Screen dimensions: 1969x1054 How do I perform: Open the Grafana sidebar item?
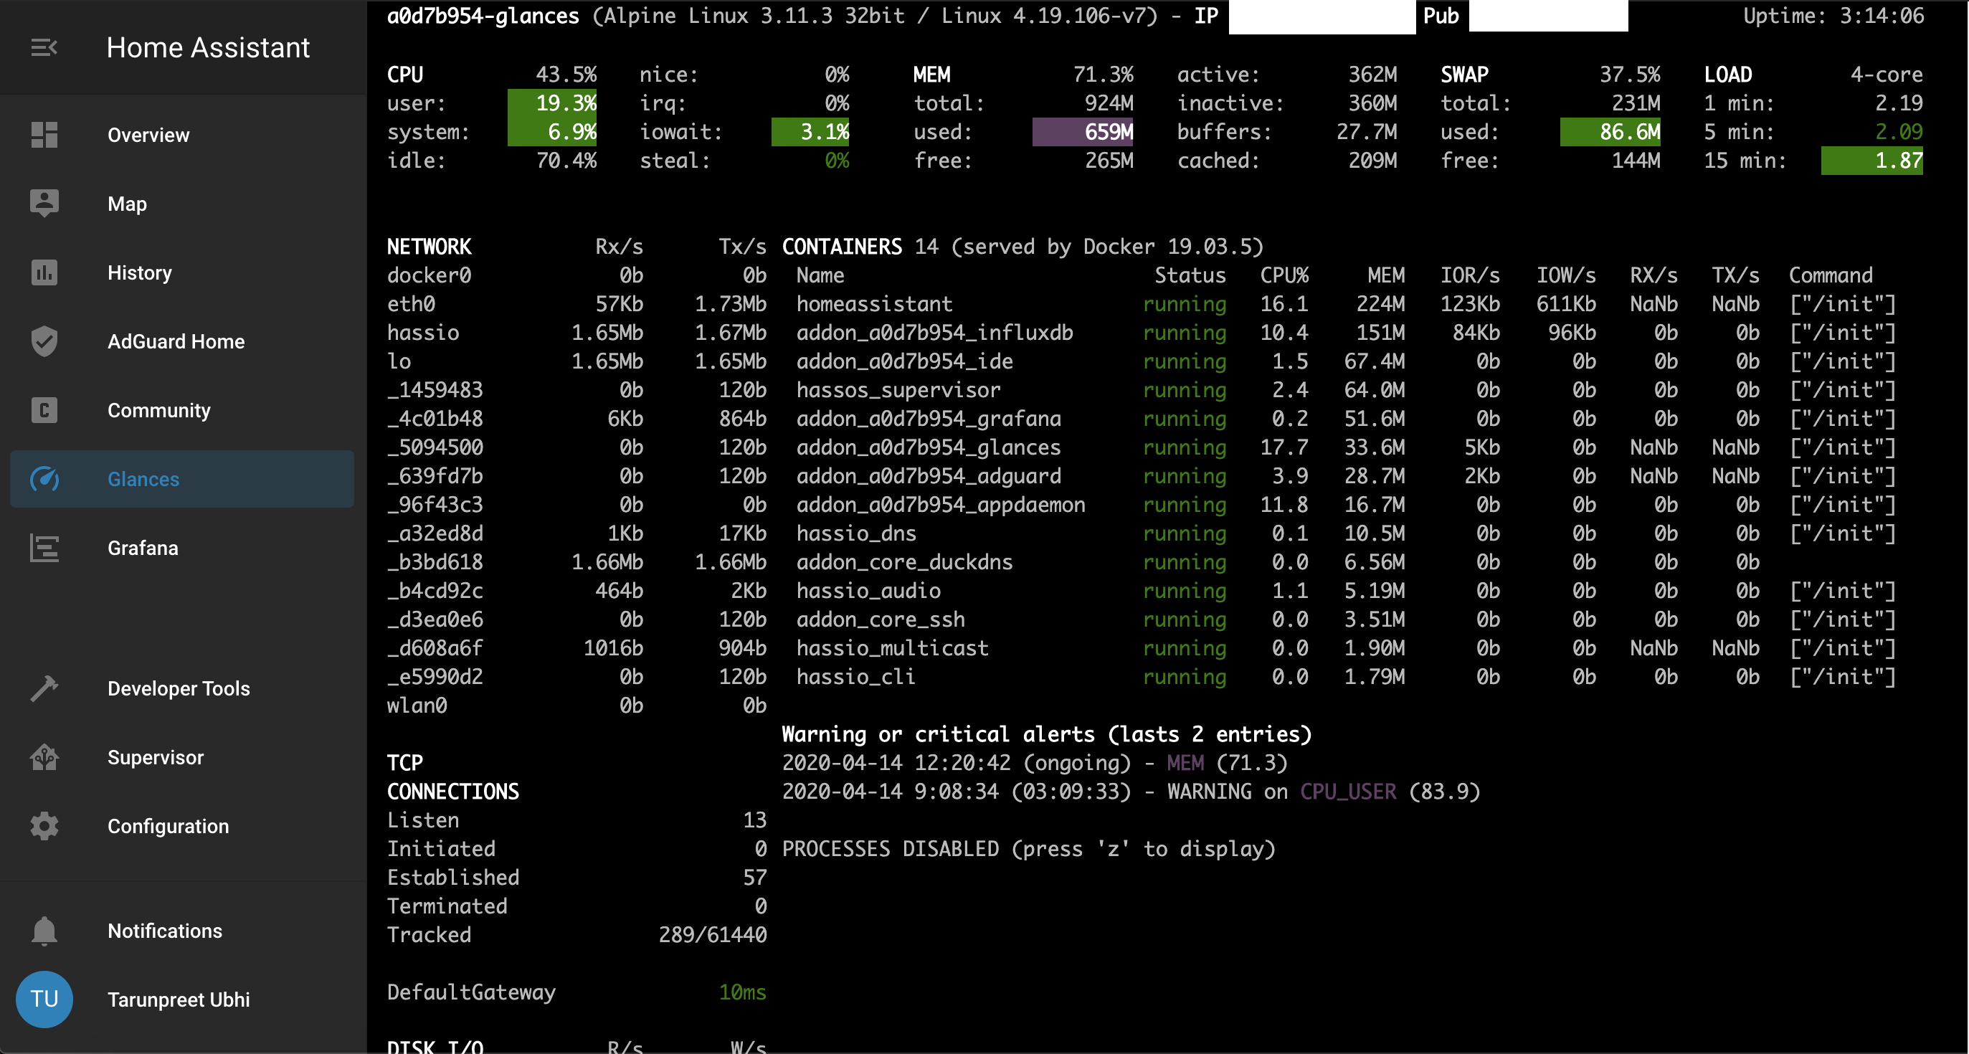coord(143,548)
